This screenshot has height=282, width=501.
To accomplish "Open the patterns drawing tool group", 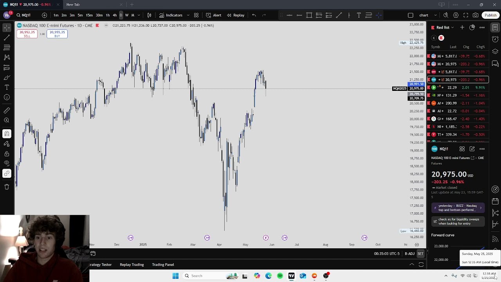I will point(7,57).
